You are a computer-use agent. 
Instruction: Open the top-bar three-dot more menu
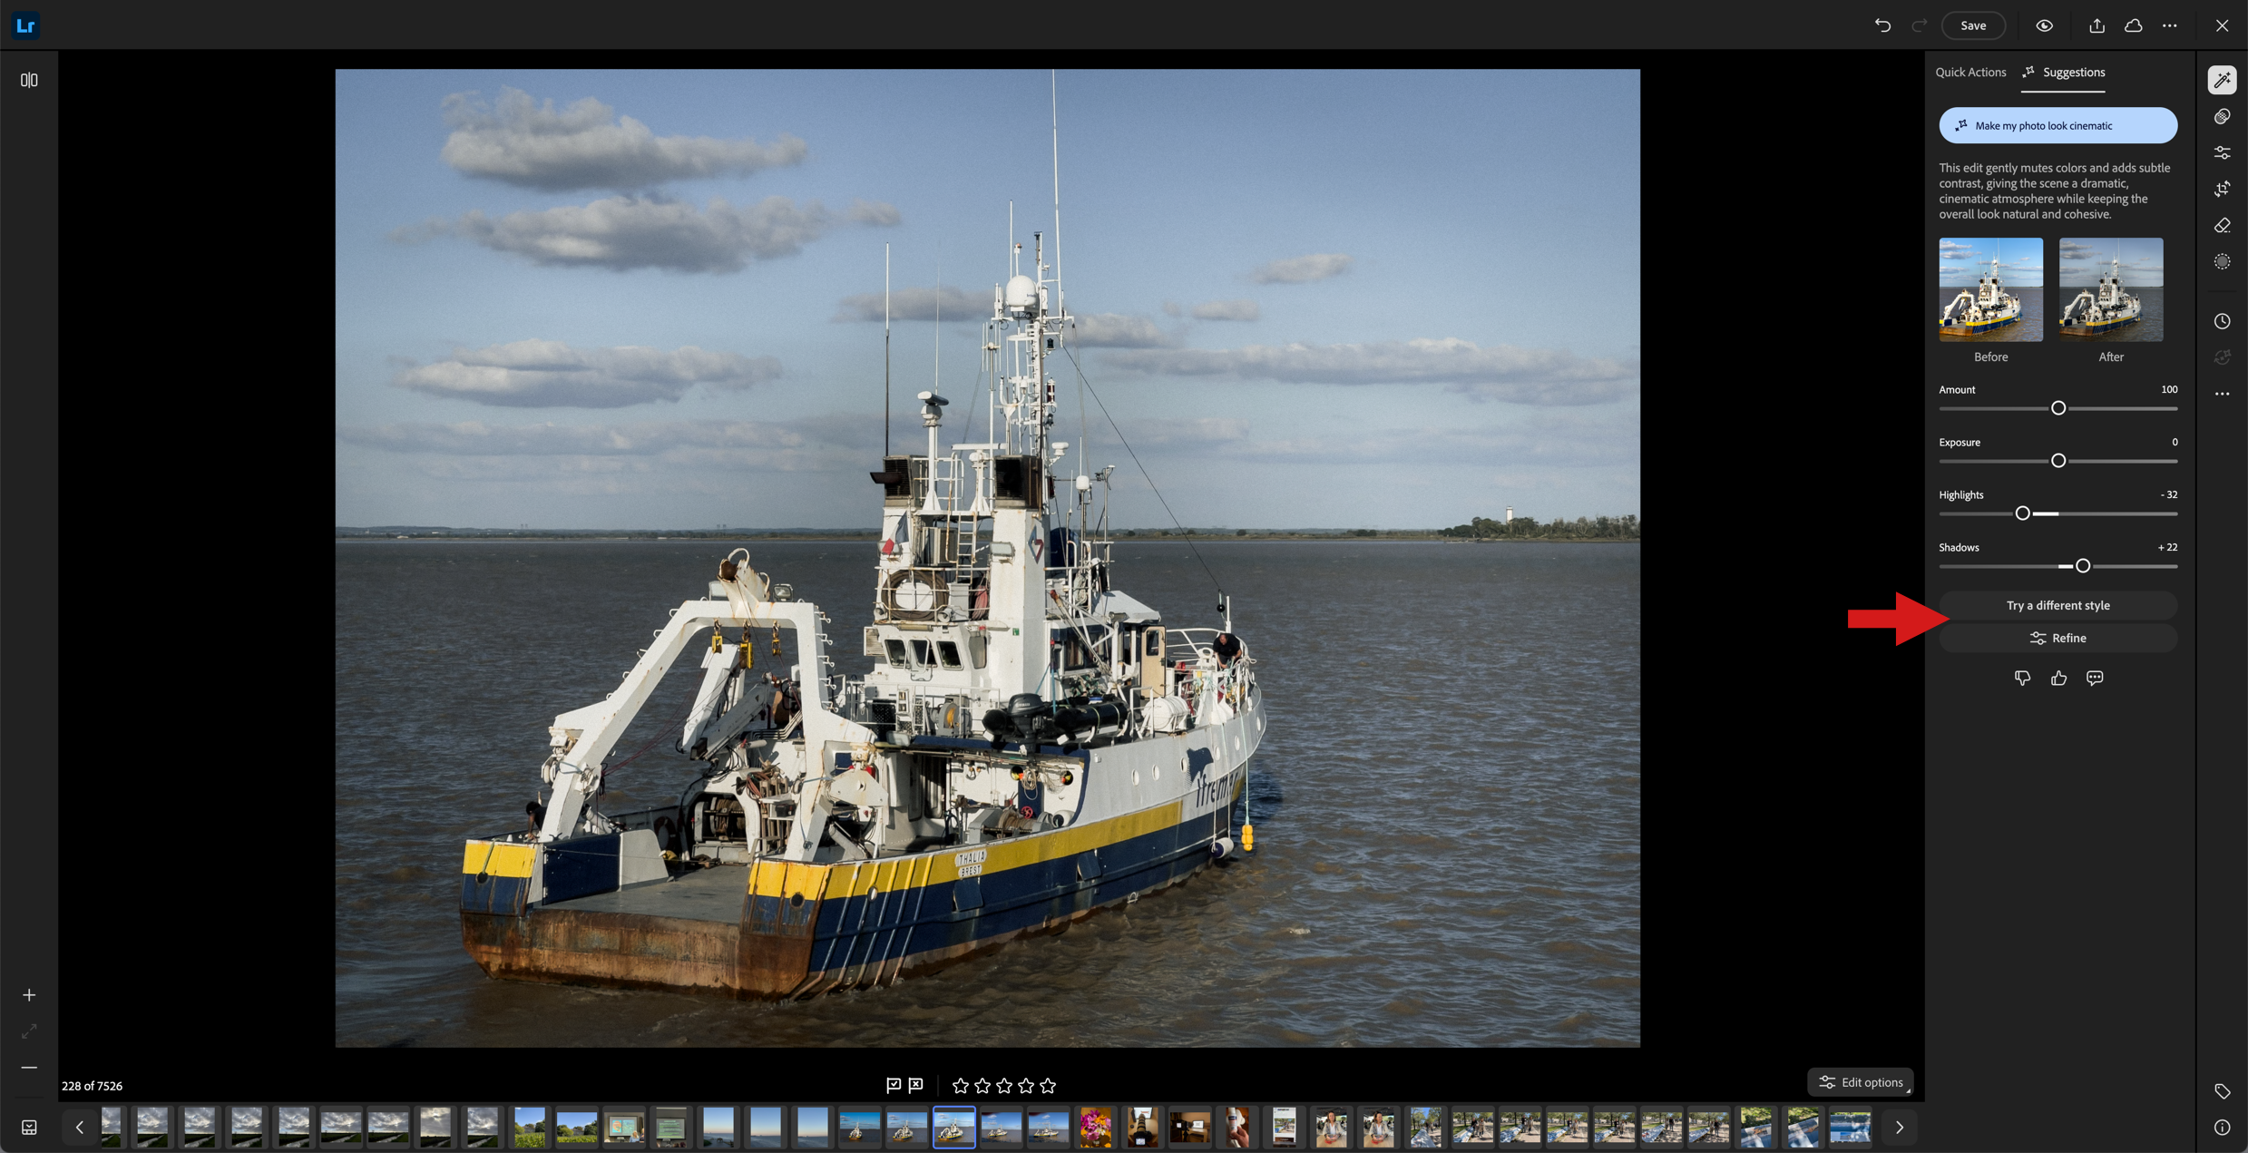coord(2169,25)
